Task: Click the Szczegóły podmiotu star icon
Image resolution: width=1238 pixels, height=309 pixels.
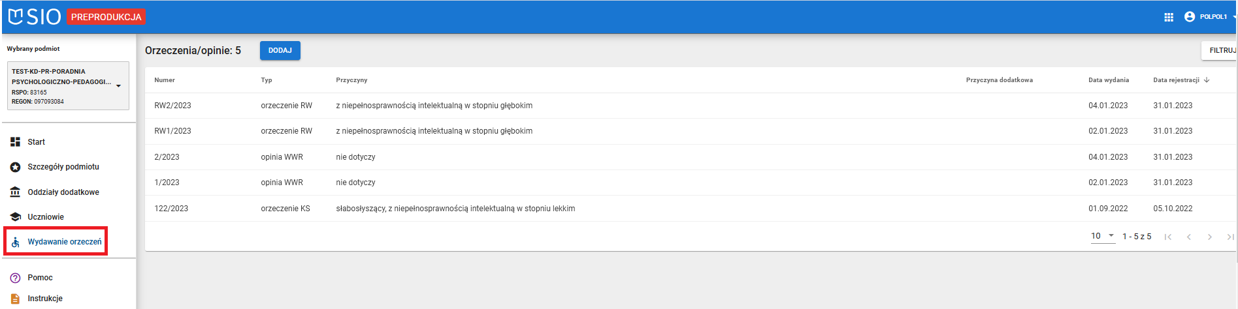Action: pos(16,168)
